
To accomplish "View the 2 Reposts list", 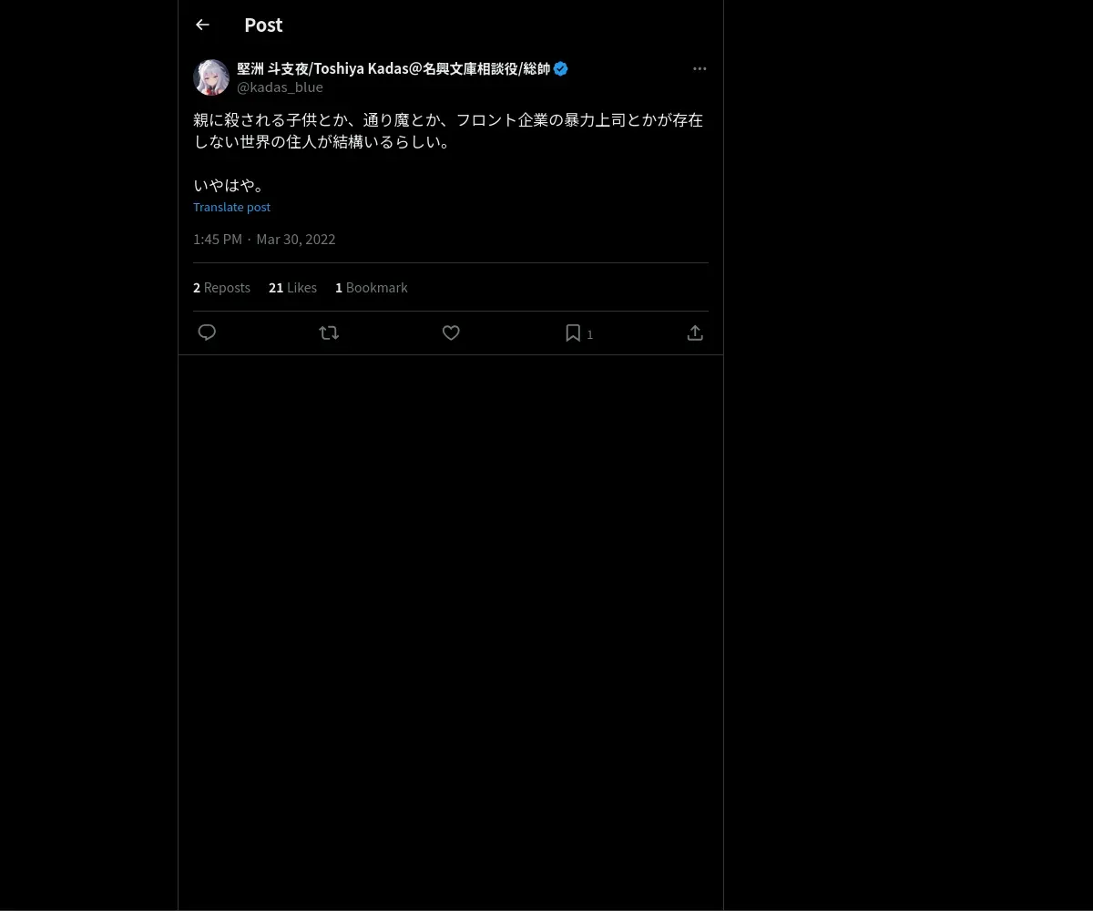I will 221,287.
